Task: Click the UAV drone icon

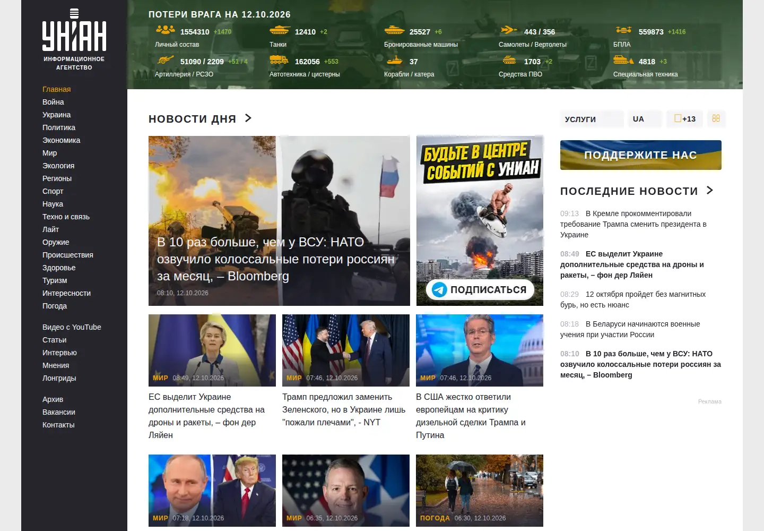Action: [623, 30]
